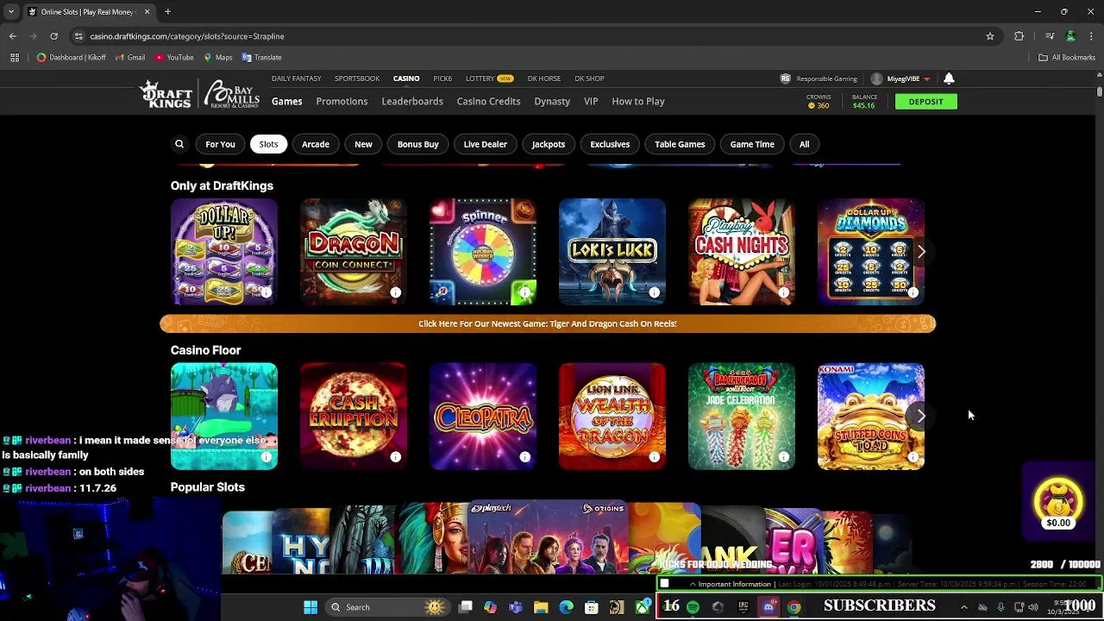Open info for Playboy Cash Nights
Screen dimensions: 1104x621
pos(784,293)
